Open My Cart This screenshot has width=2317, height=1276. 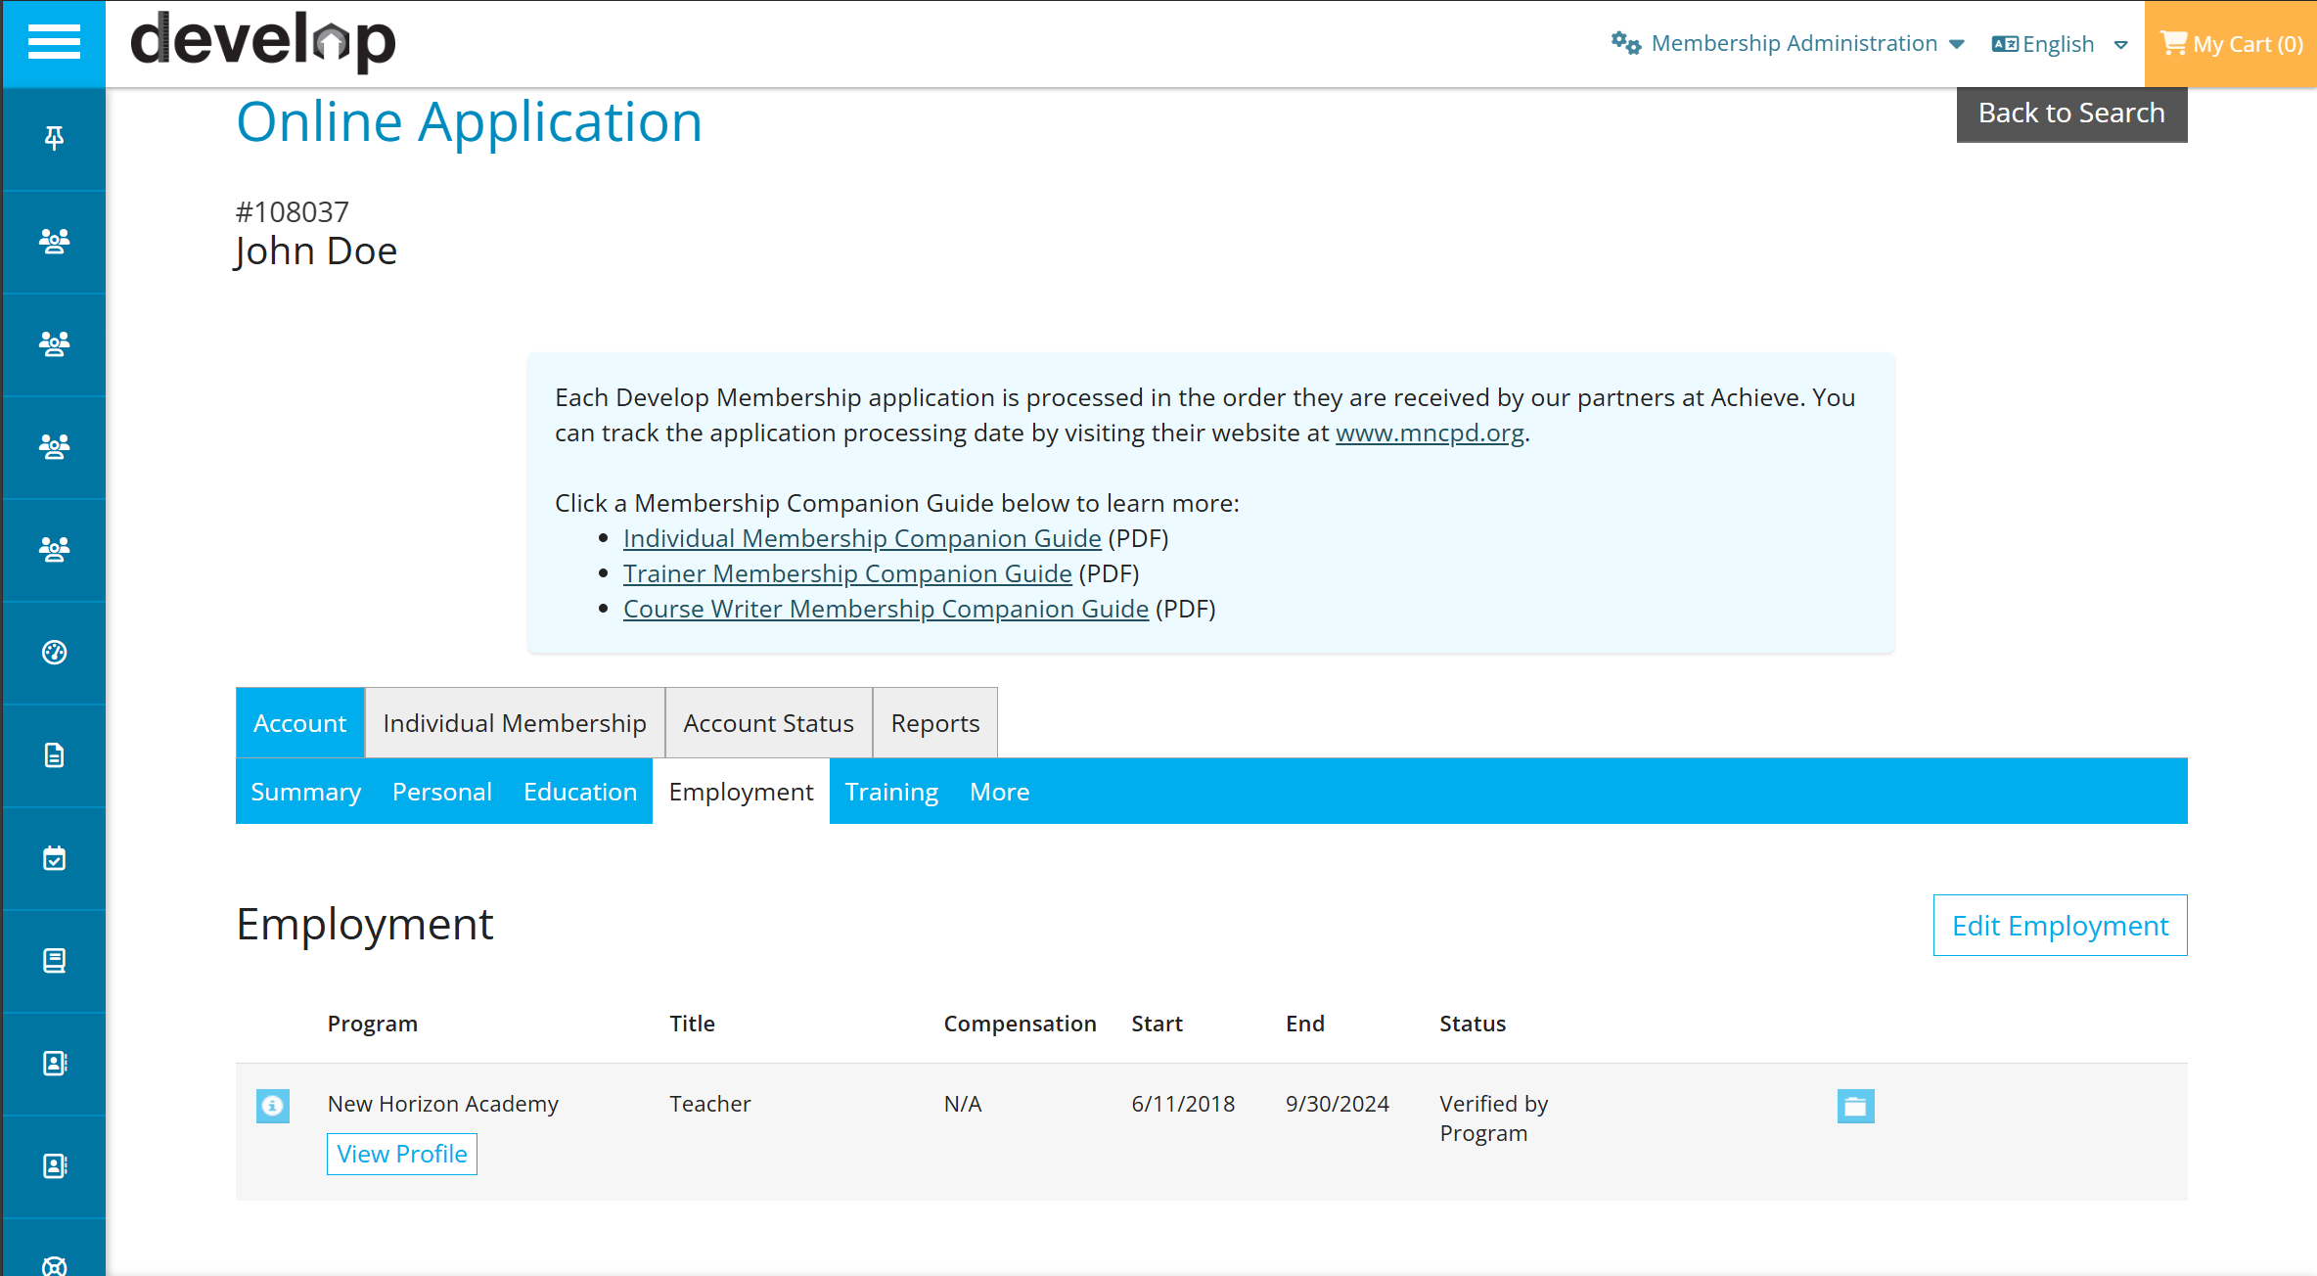coord(2231,44)
